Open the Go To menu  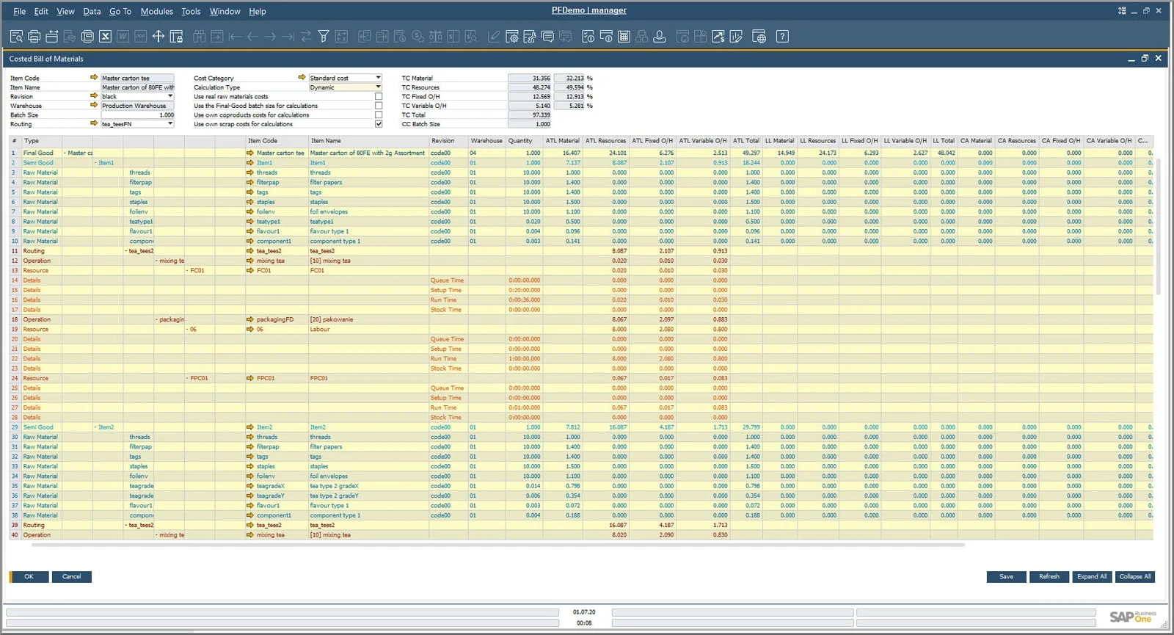click(120, 11)
